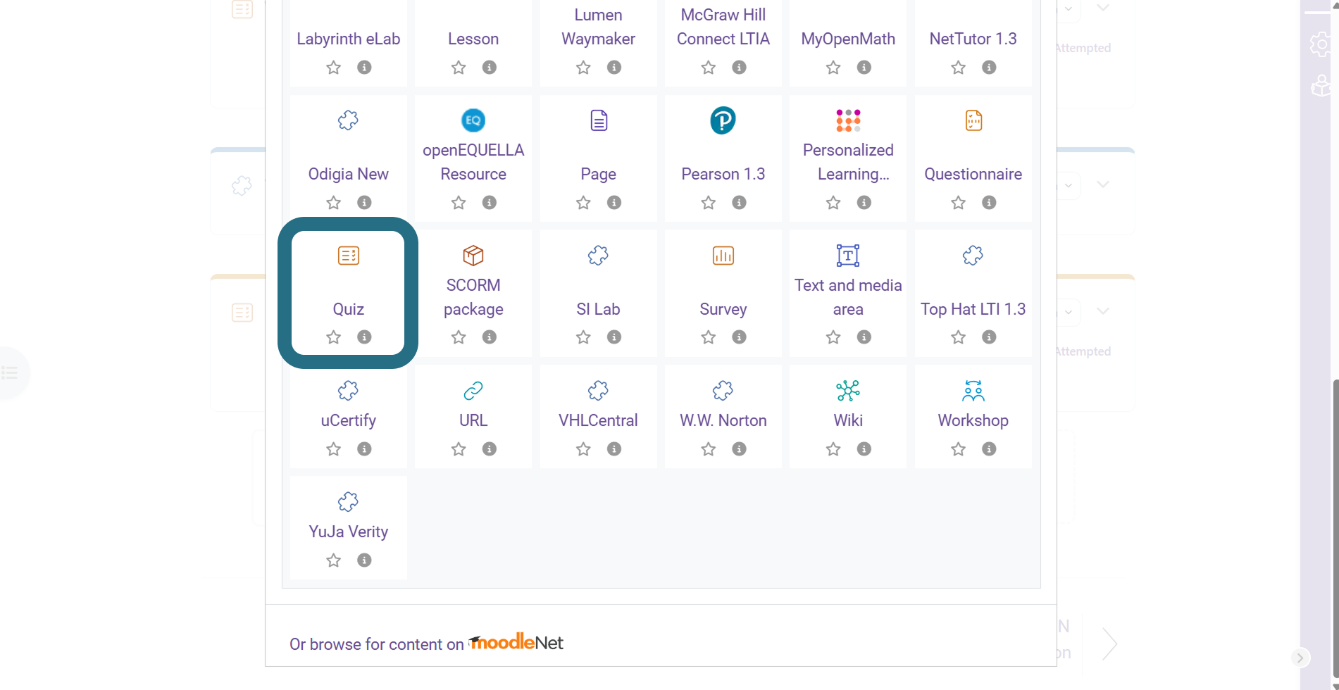The width and height of the screenshot is (1339, 690).
Task: Choose the YuJa Verity icon
Action: point(349,502)
